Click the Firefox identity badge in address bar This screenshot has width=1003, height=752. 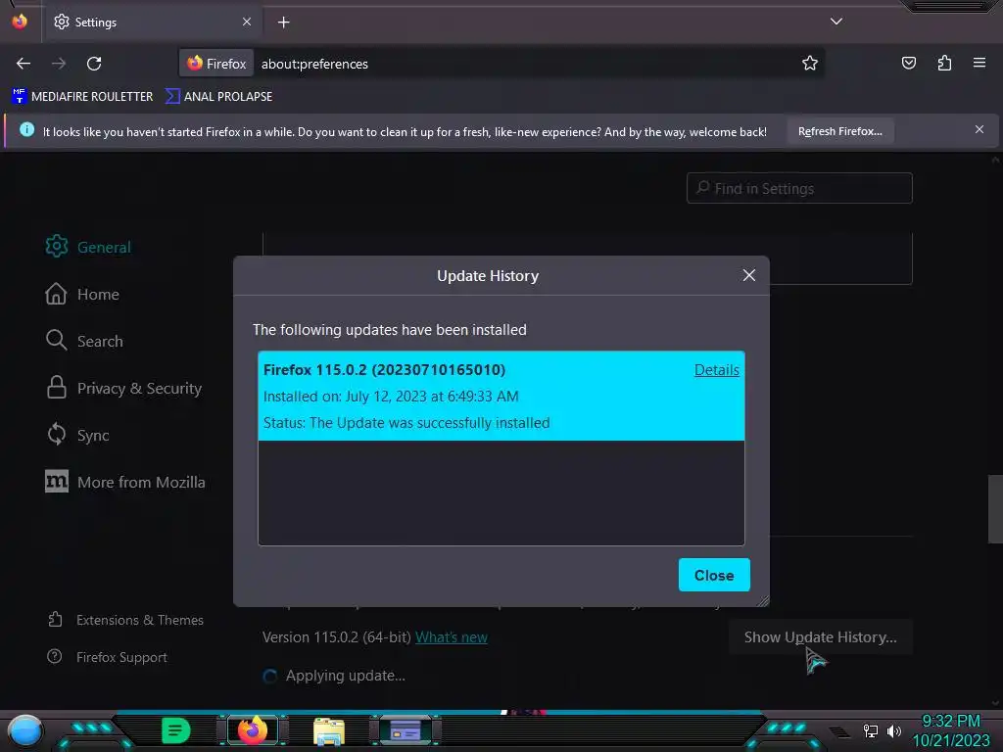(216, 64)
